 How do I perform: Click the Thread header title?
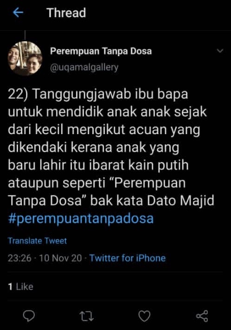pyautogui.click(x=66, y=13)
